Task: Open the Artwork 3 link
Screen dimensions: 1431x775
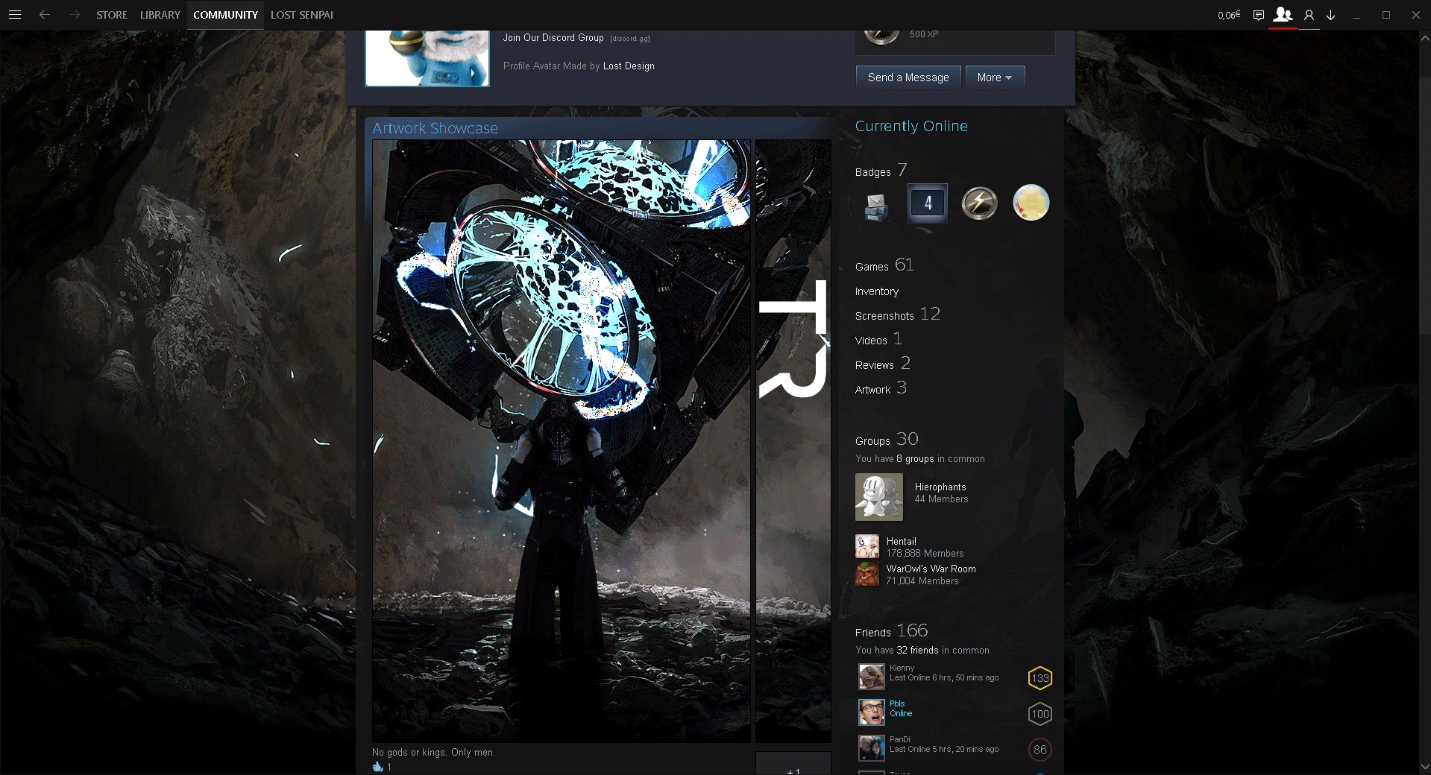Action: click(x=881, y=388)
